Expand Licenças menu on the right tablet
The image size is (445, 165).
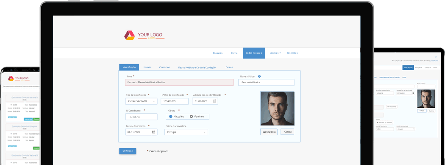(x=428, y=67)
